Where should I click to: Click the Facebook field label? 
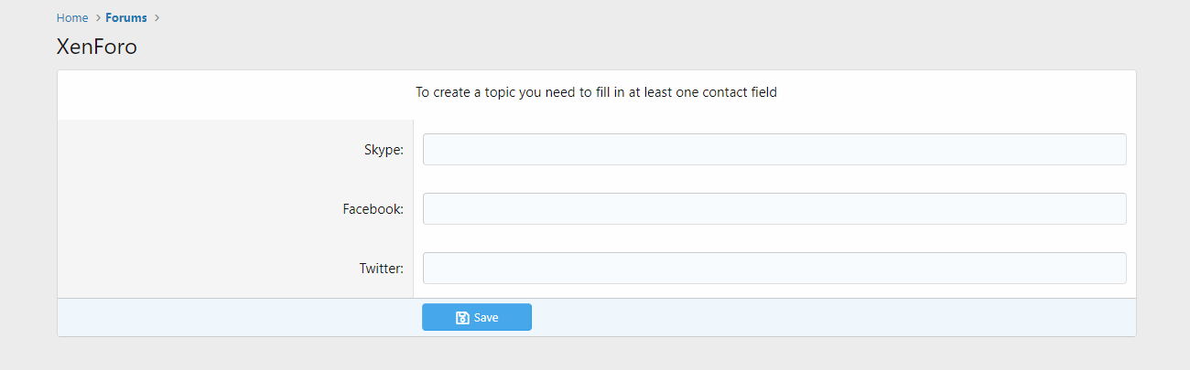click(x=373, y=209)
